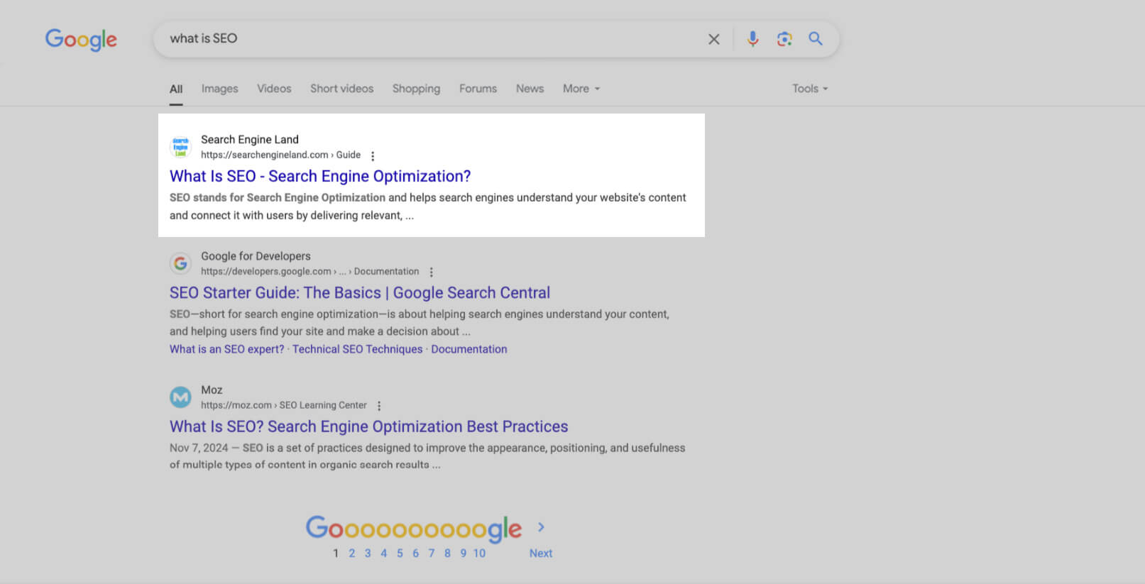This screenshot has width=1145, height=584.
Task: Go to results page 4
Action: pyautogui.click(x=383, y=553)
